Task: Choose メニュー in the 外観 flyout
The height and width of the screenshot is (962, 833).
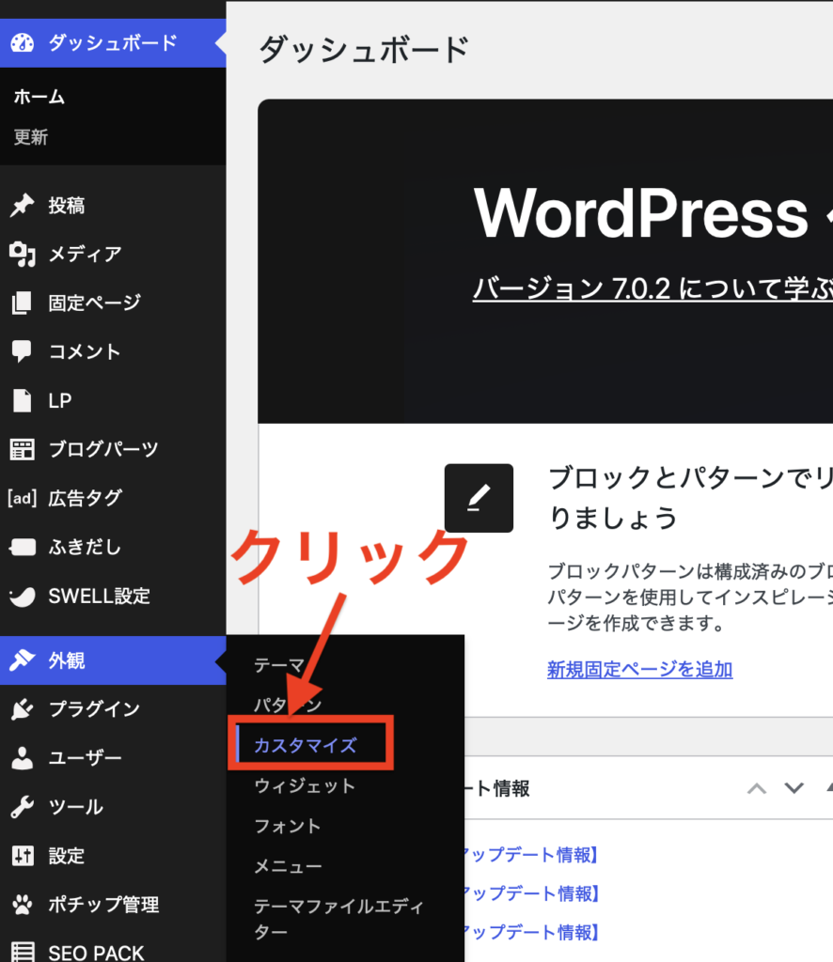Action: pos(288,866)
